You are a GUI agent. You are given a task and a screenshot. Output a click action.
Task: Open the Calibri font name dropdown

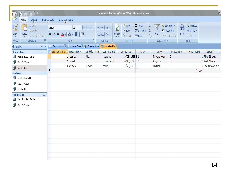click(71, 27)
